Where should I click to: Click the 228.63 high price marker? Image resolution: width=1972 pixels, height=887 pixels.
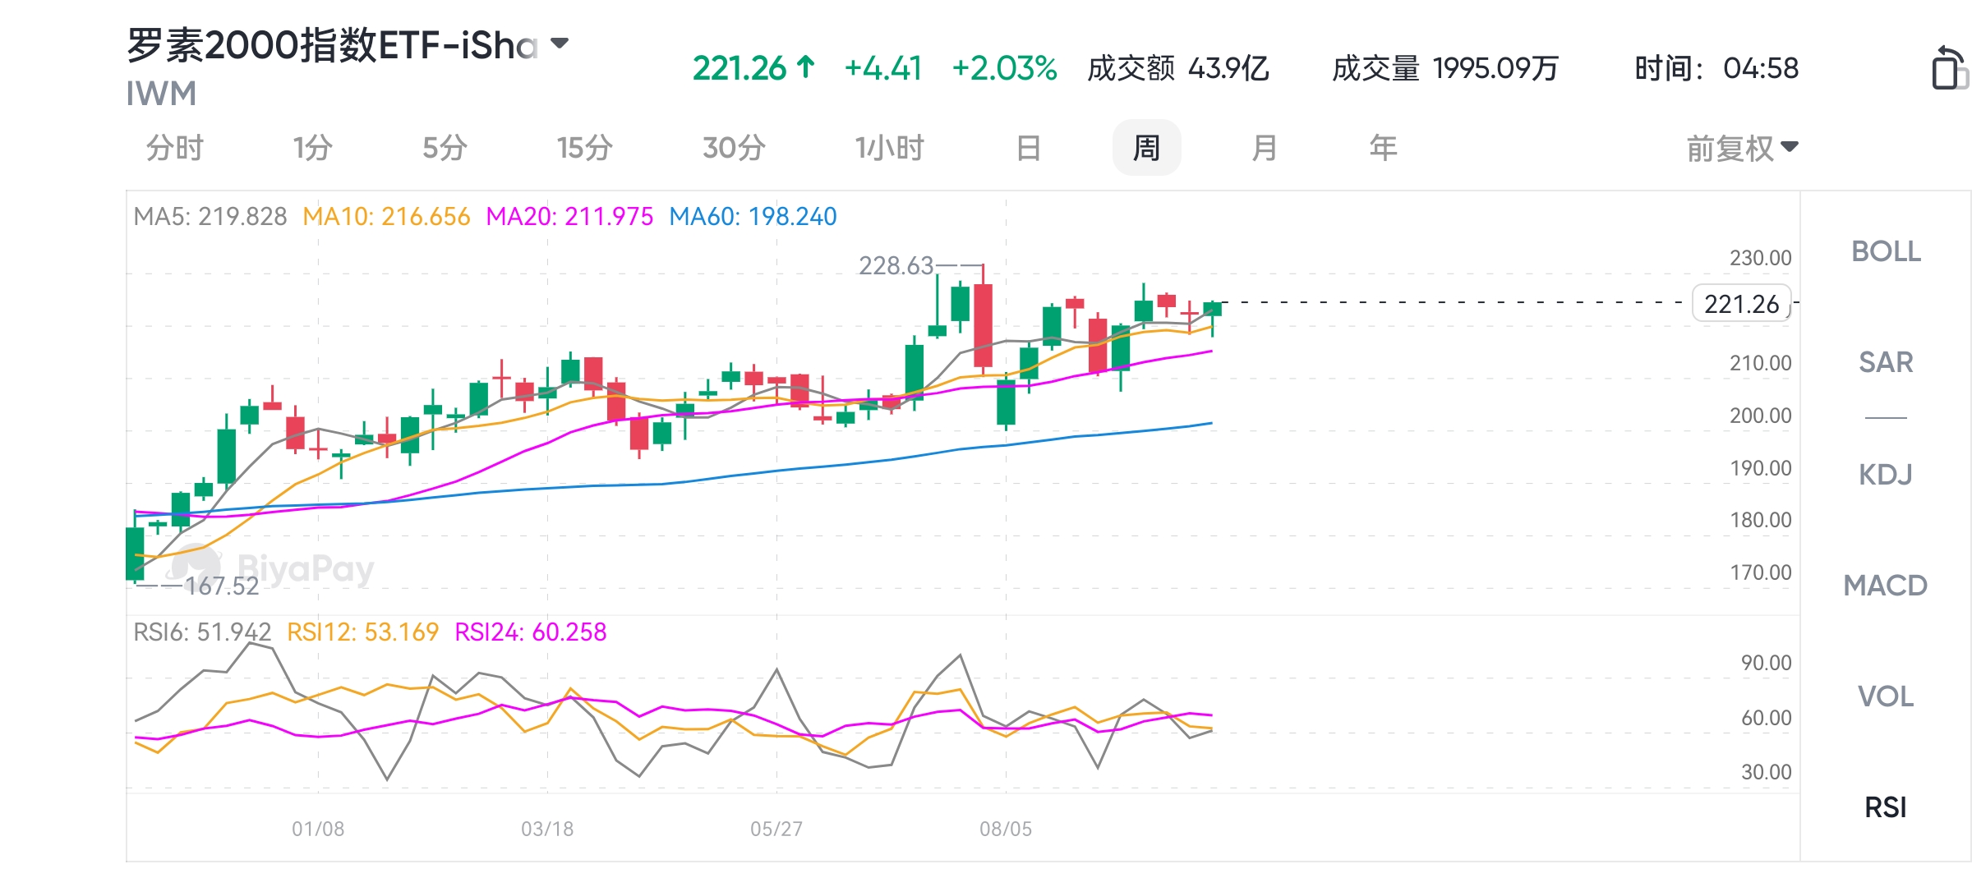click(896, 265)
